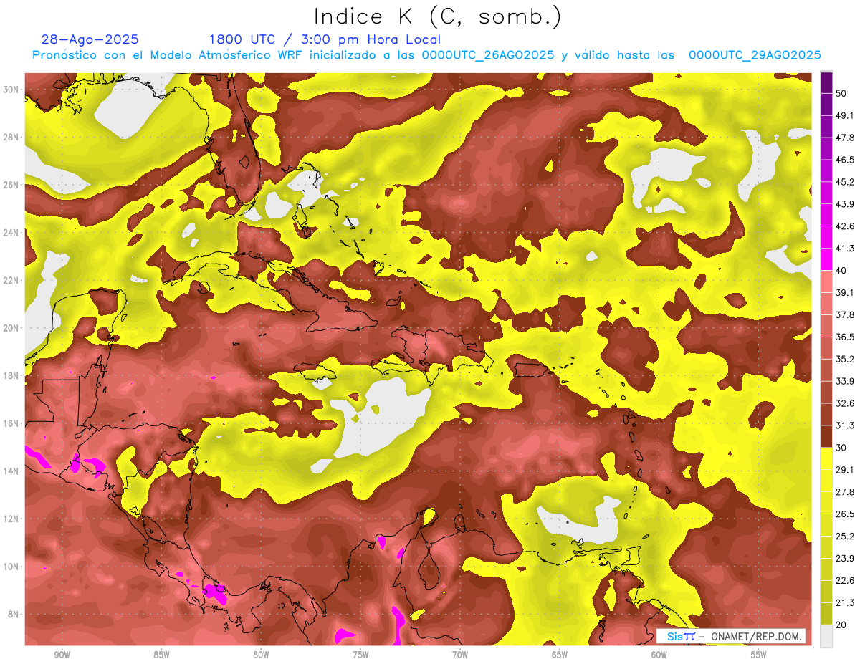Pick the magenta swatch between 40 and 41.3
The height and width of the screenshot is (664, 860).
tap(826, 259)
